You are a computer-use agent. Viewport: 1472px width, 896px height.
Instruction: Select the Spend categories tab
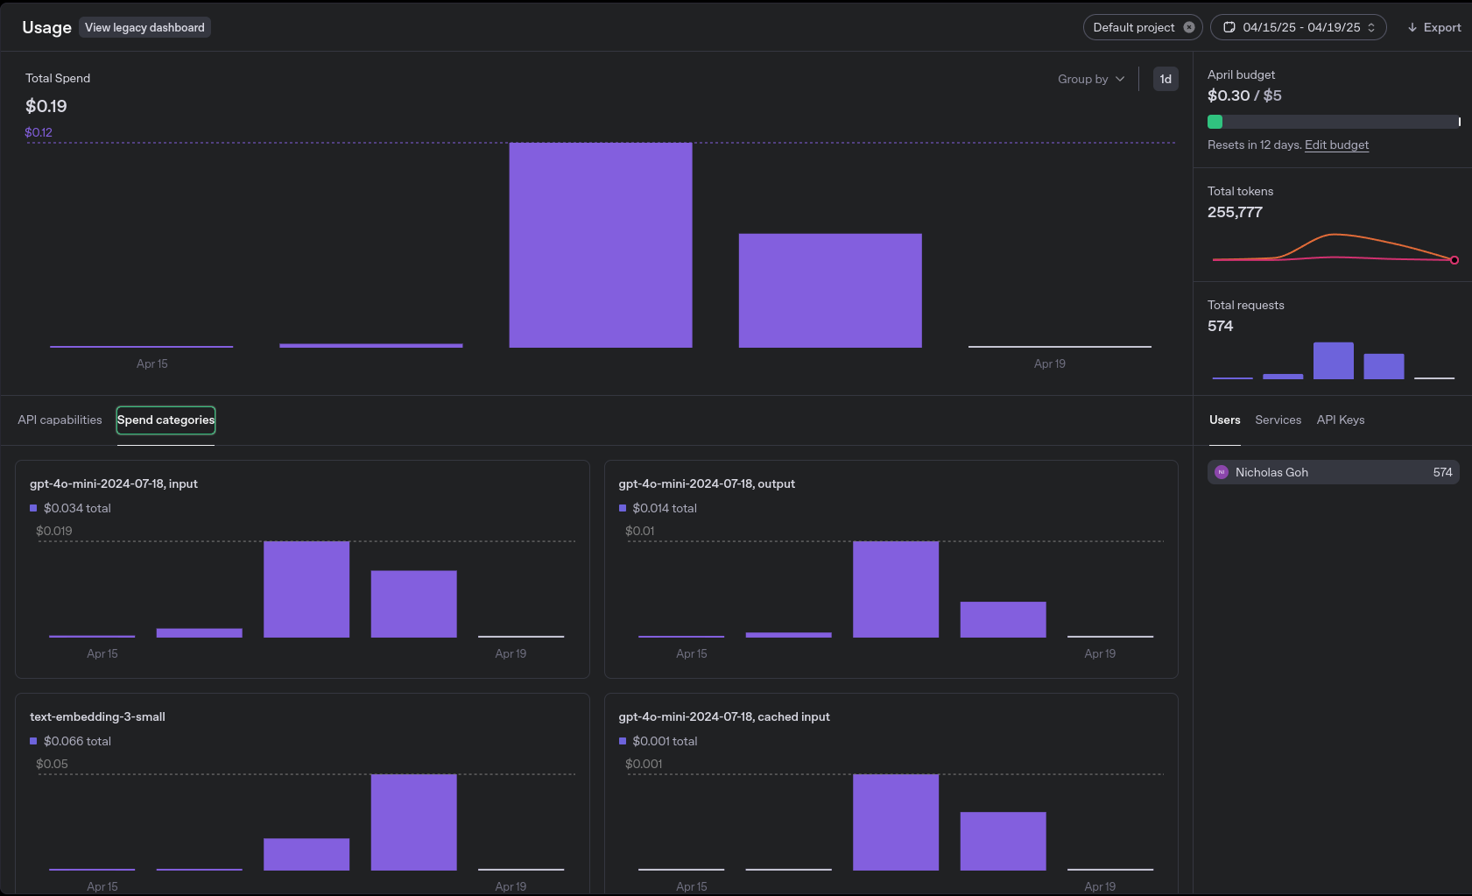click(166, 420)
